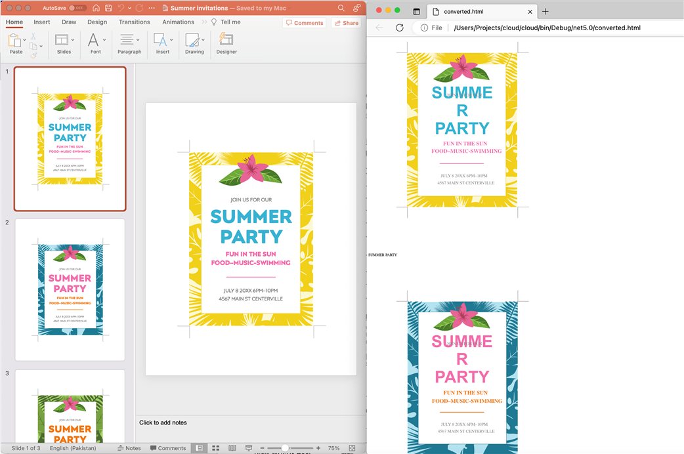Select the slide 2 thumbnail
The width and height of the screenshot is (684, 454).
[x=70, y=289]
